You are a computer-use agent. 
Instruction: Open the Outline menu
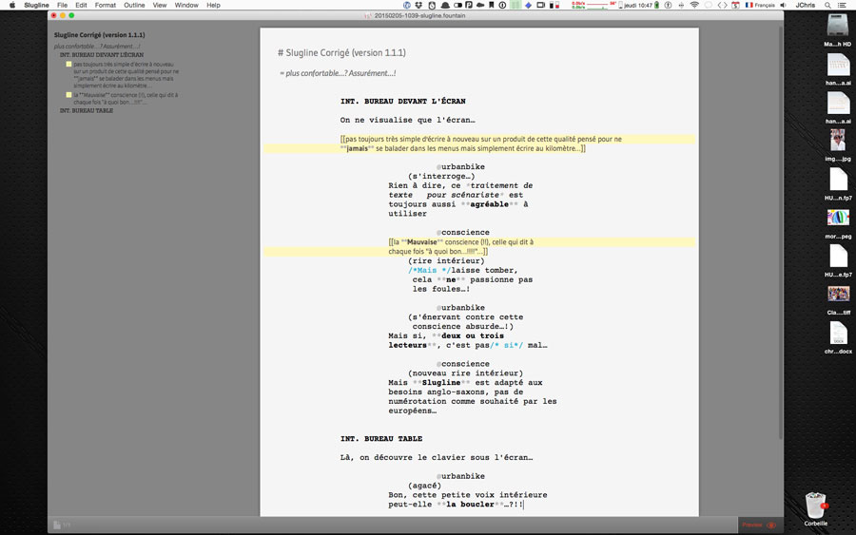tap(134, 5)
